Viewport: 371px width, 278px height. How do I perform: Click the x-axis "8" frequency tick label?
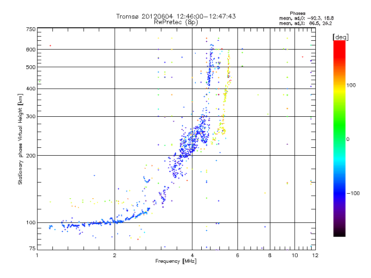coord(270,255)
